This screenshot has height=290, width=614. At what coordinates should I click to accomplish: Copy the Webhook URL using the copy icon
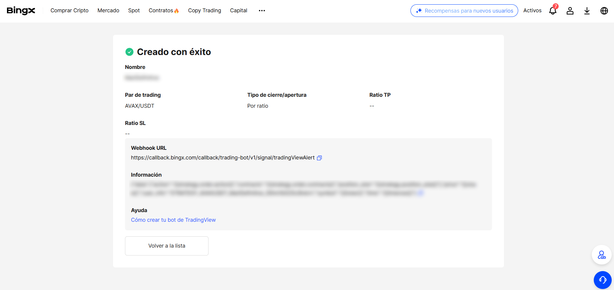(319, 158)
